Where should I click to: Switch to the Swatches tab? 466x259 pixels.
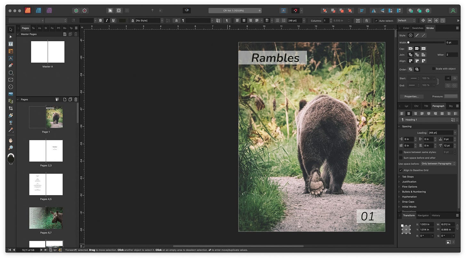(417, 28)
